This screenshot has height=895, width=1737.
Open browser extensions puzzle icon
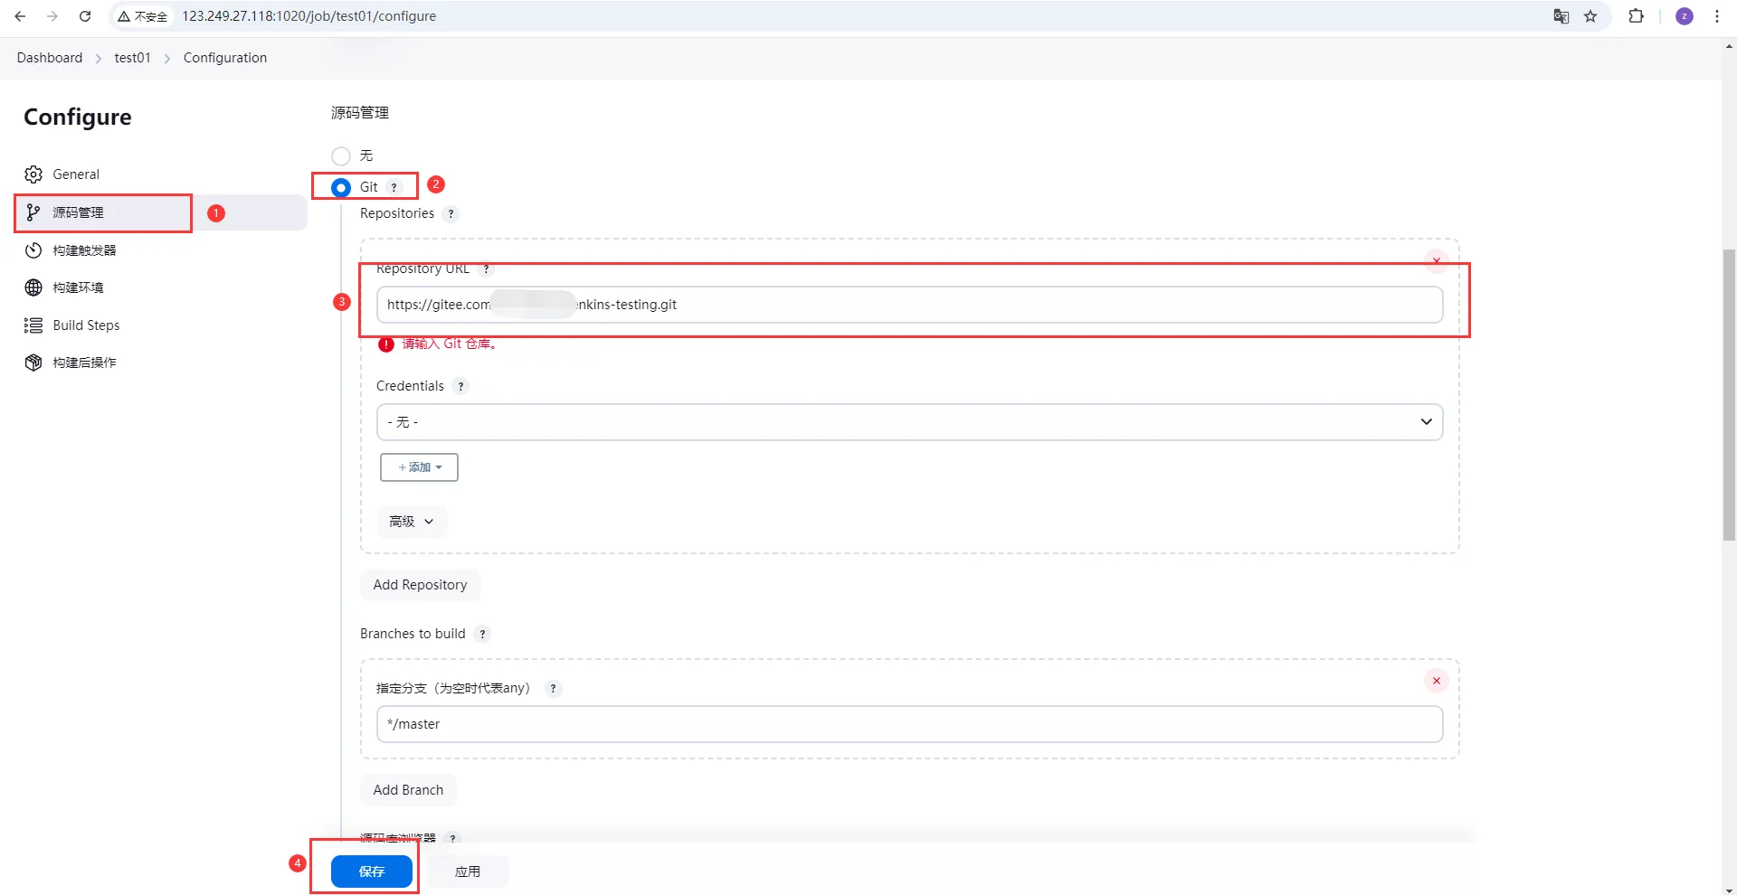pyautogui.click(x=1636, y=16)
